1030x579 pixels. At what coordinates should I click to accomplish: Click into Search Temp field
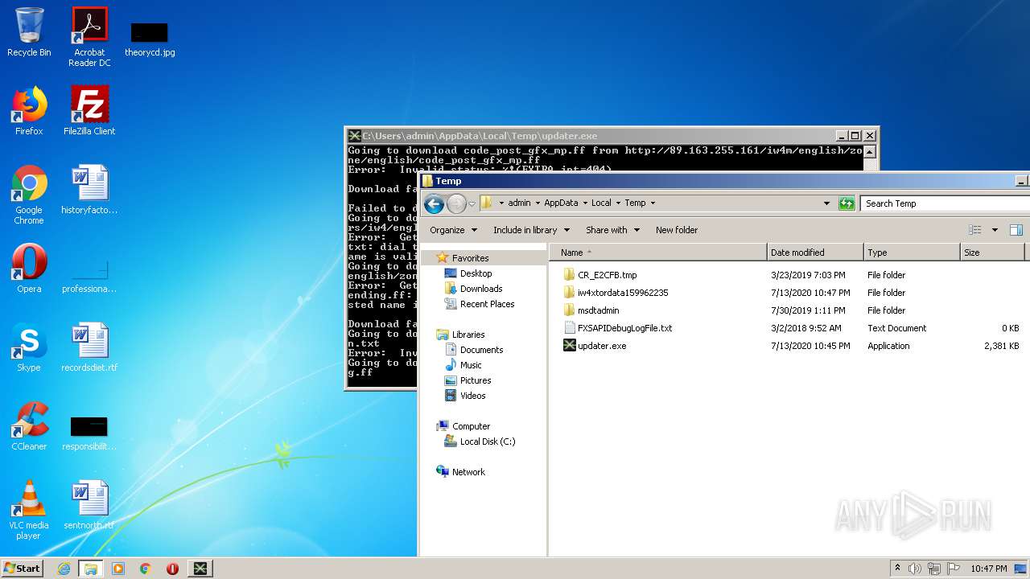click(x=943, y=203)
